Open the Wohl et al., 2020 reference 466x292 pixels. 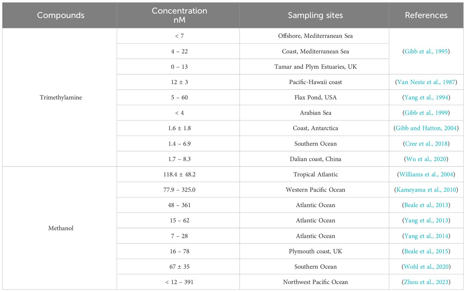coord(426,267)
